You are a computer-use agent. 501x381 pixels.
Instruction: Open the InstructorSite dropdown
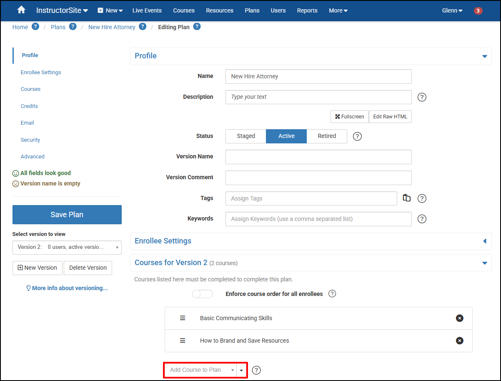click(x=62, y=10)
